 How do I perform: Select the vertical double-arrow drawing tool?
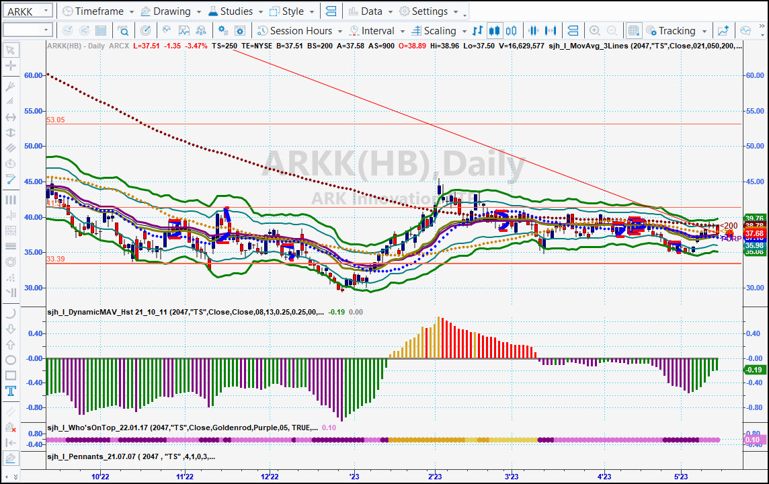(10, 133)
